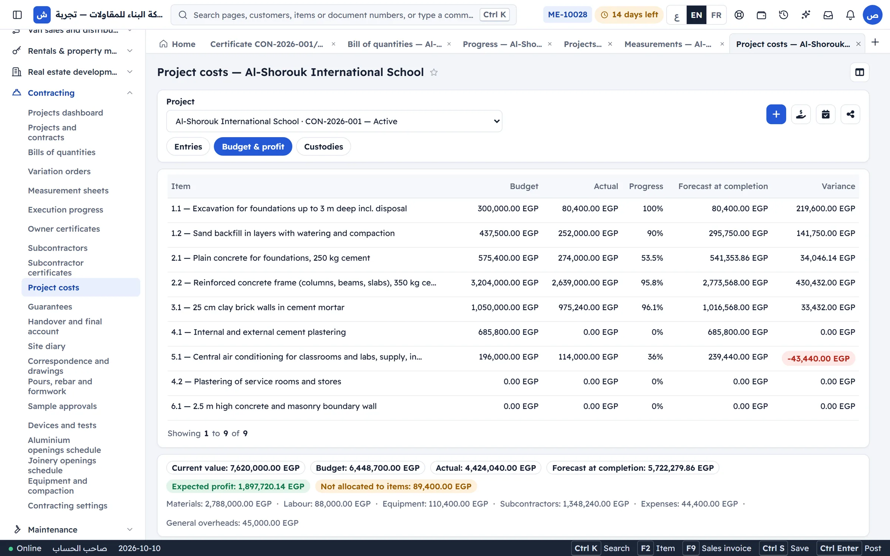This screenshot has height=556, width=890.
Task: Open the history clock icon
Action: 784,15
